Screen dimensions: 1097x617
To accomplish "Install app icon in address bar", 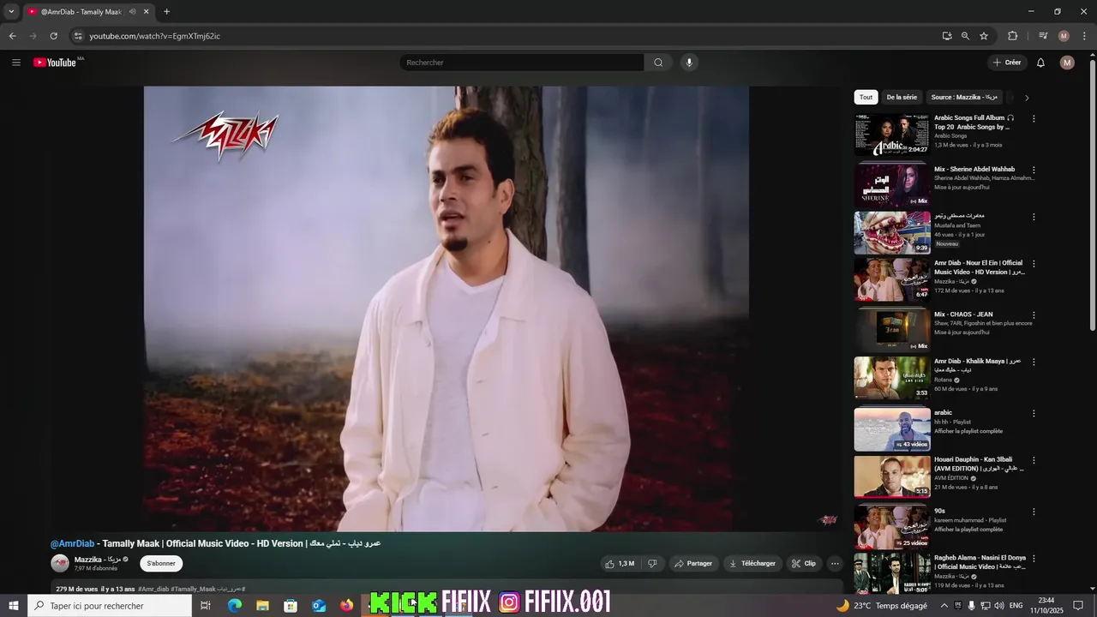I will coord(946,36).
